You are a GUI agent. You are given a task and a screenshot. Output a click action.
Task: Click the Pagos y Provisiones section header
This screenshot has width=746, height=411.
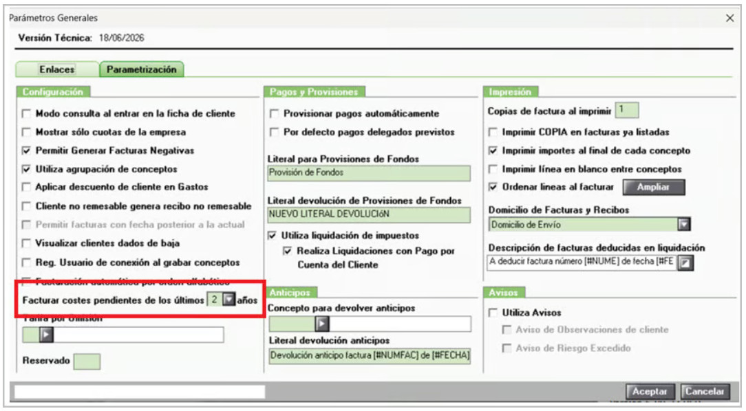pos(314,91)
